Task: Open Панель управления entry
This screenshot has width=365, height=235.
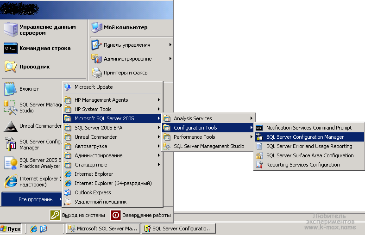Action: (x=131, y=45)
